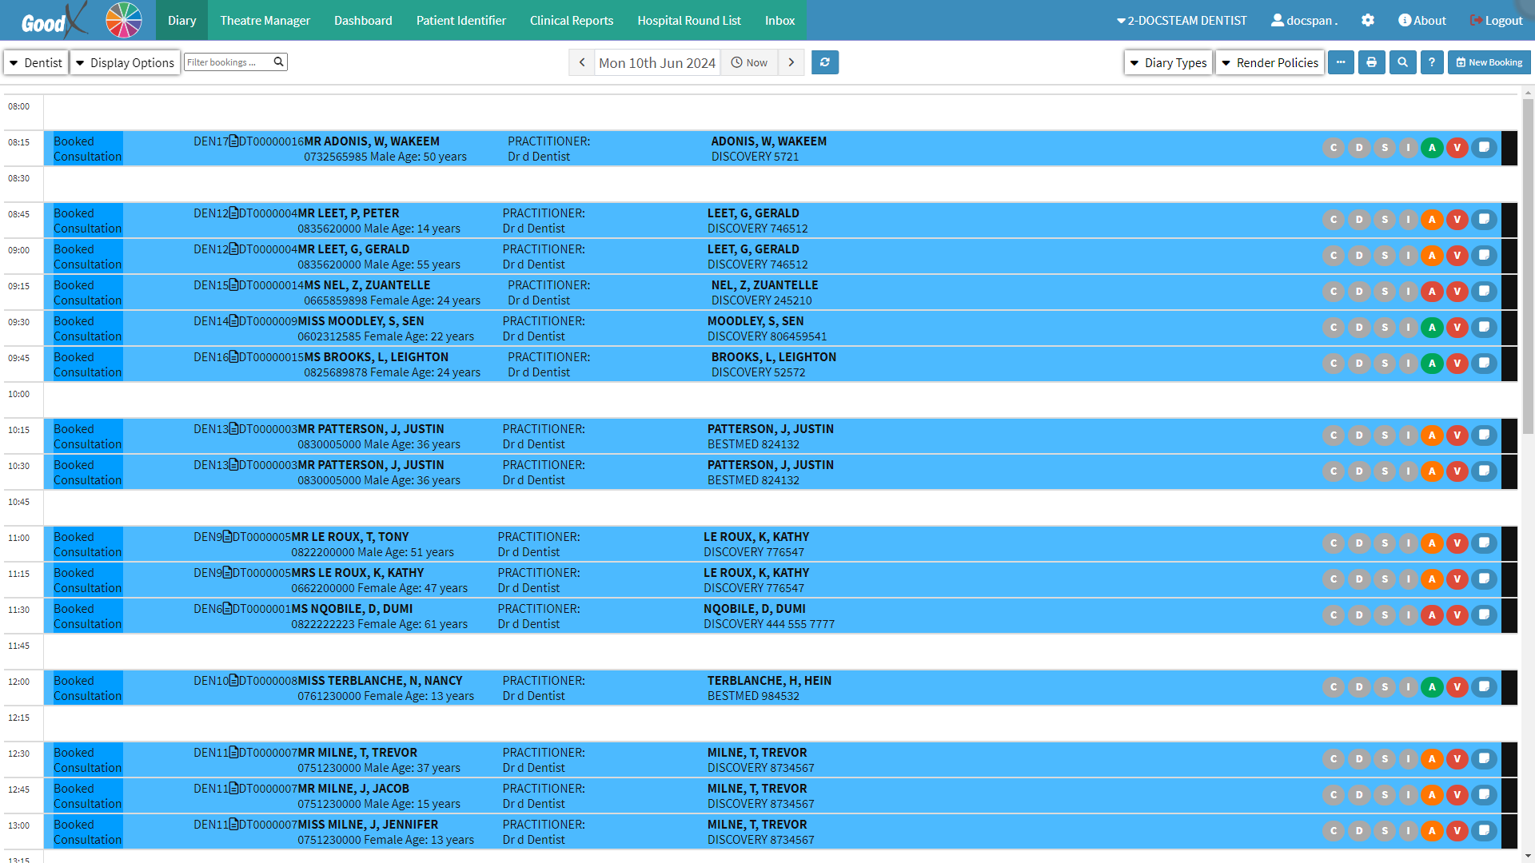Click C icon on Mrs Le Roux Kathy row
Viewport: 1535px width, 863px height.
(1334, 579)
